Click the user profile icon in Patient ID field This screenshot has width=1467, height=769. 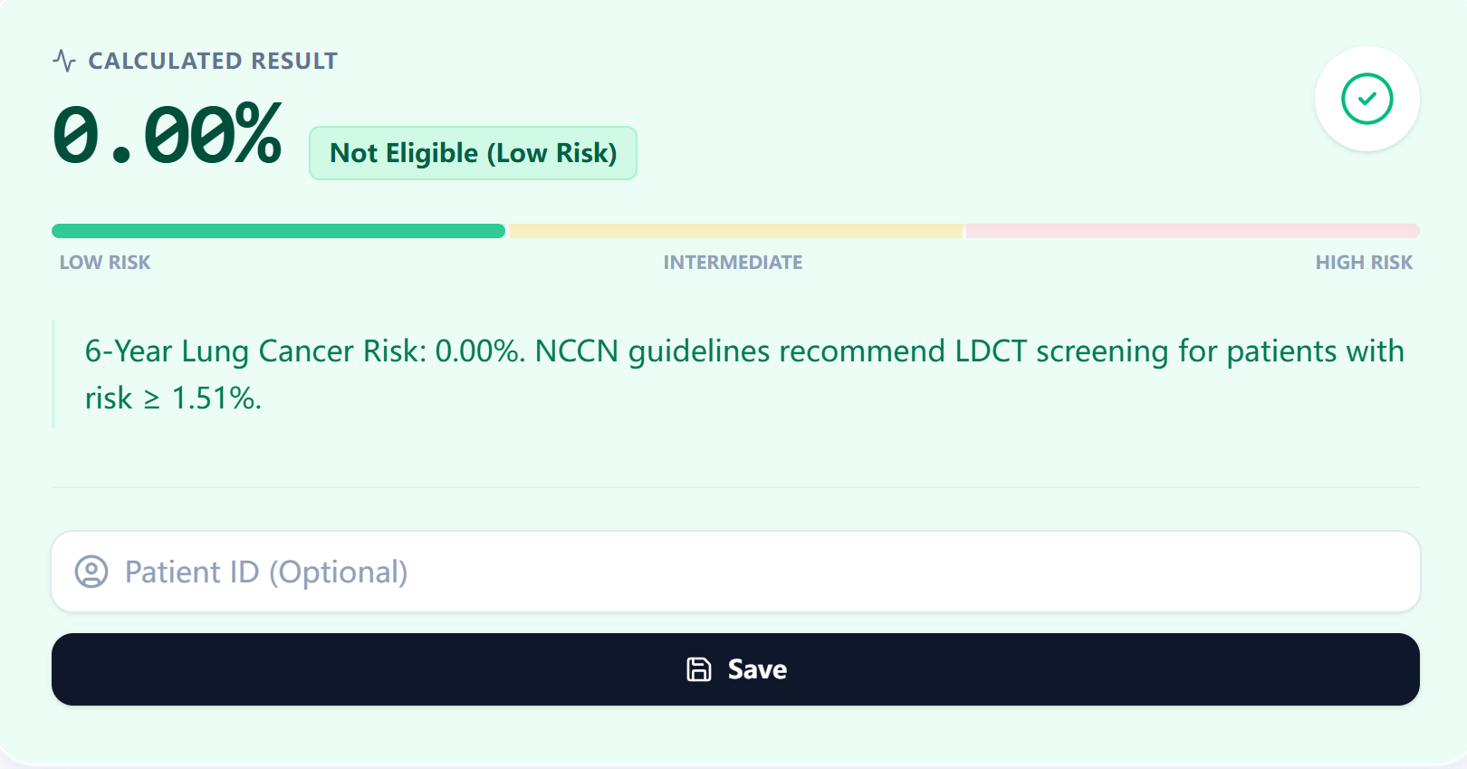(x=91, y=572)
